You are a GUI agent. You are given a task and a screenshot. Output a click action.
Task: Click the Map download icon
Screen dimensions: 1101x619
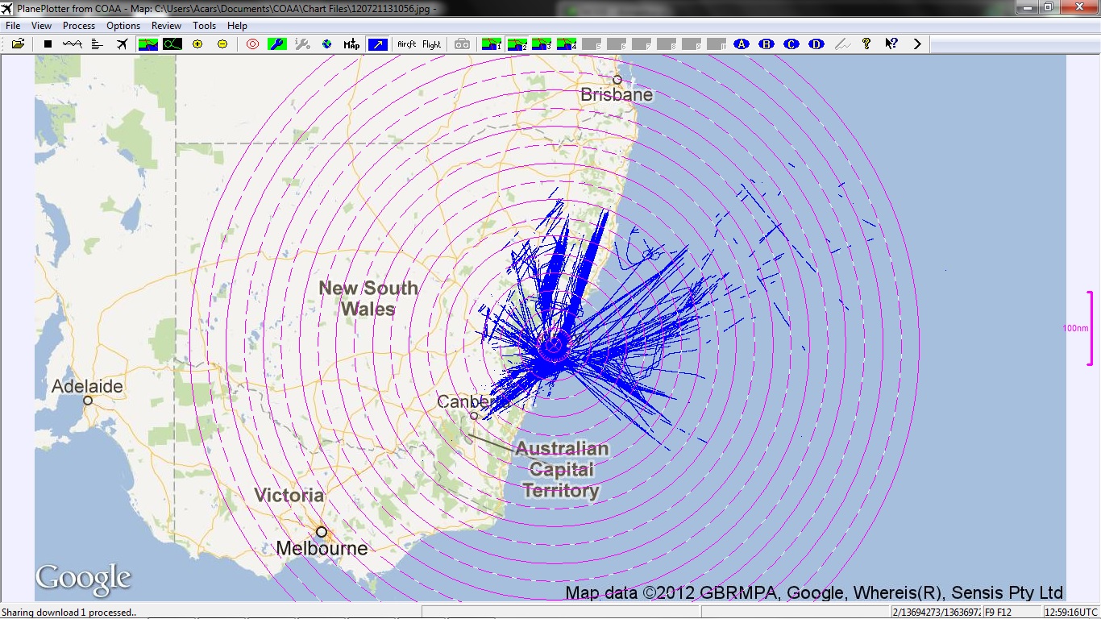pyautogui.click(x=352, y=44)
